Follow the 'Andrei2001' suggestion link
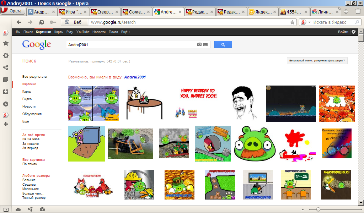The width and height of the screenshot is (364, 213). 135,77
